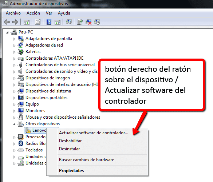Click the Uninstall device red-X toolbar icon

coord(88,22)
